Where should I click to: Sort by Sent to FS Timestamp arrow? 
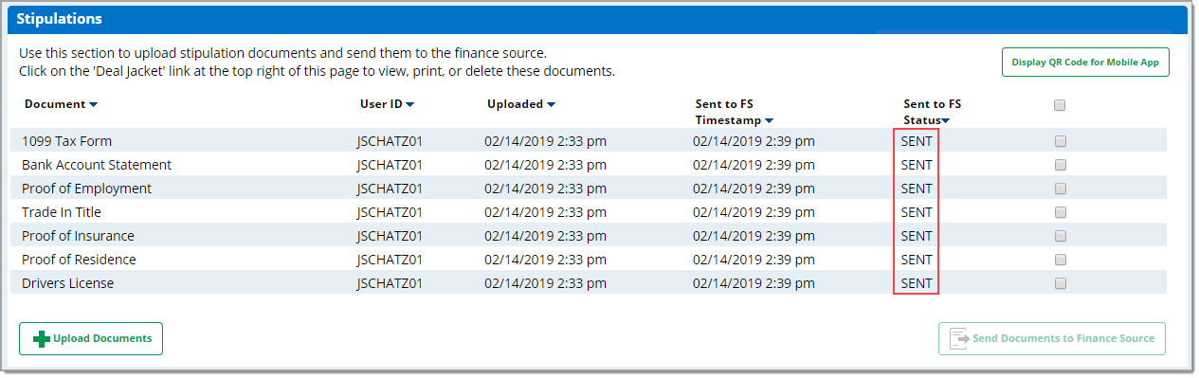click(769, 121)
